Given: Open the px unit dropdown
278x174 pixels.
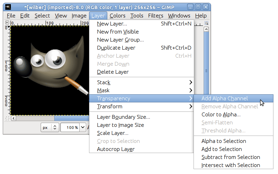Looking at the screenshot, I should click(50, 128).
